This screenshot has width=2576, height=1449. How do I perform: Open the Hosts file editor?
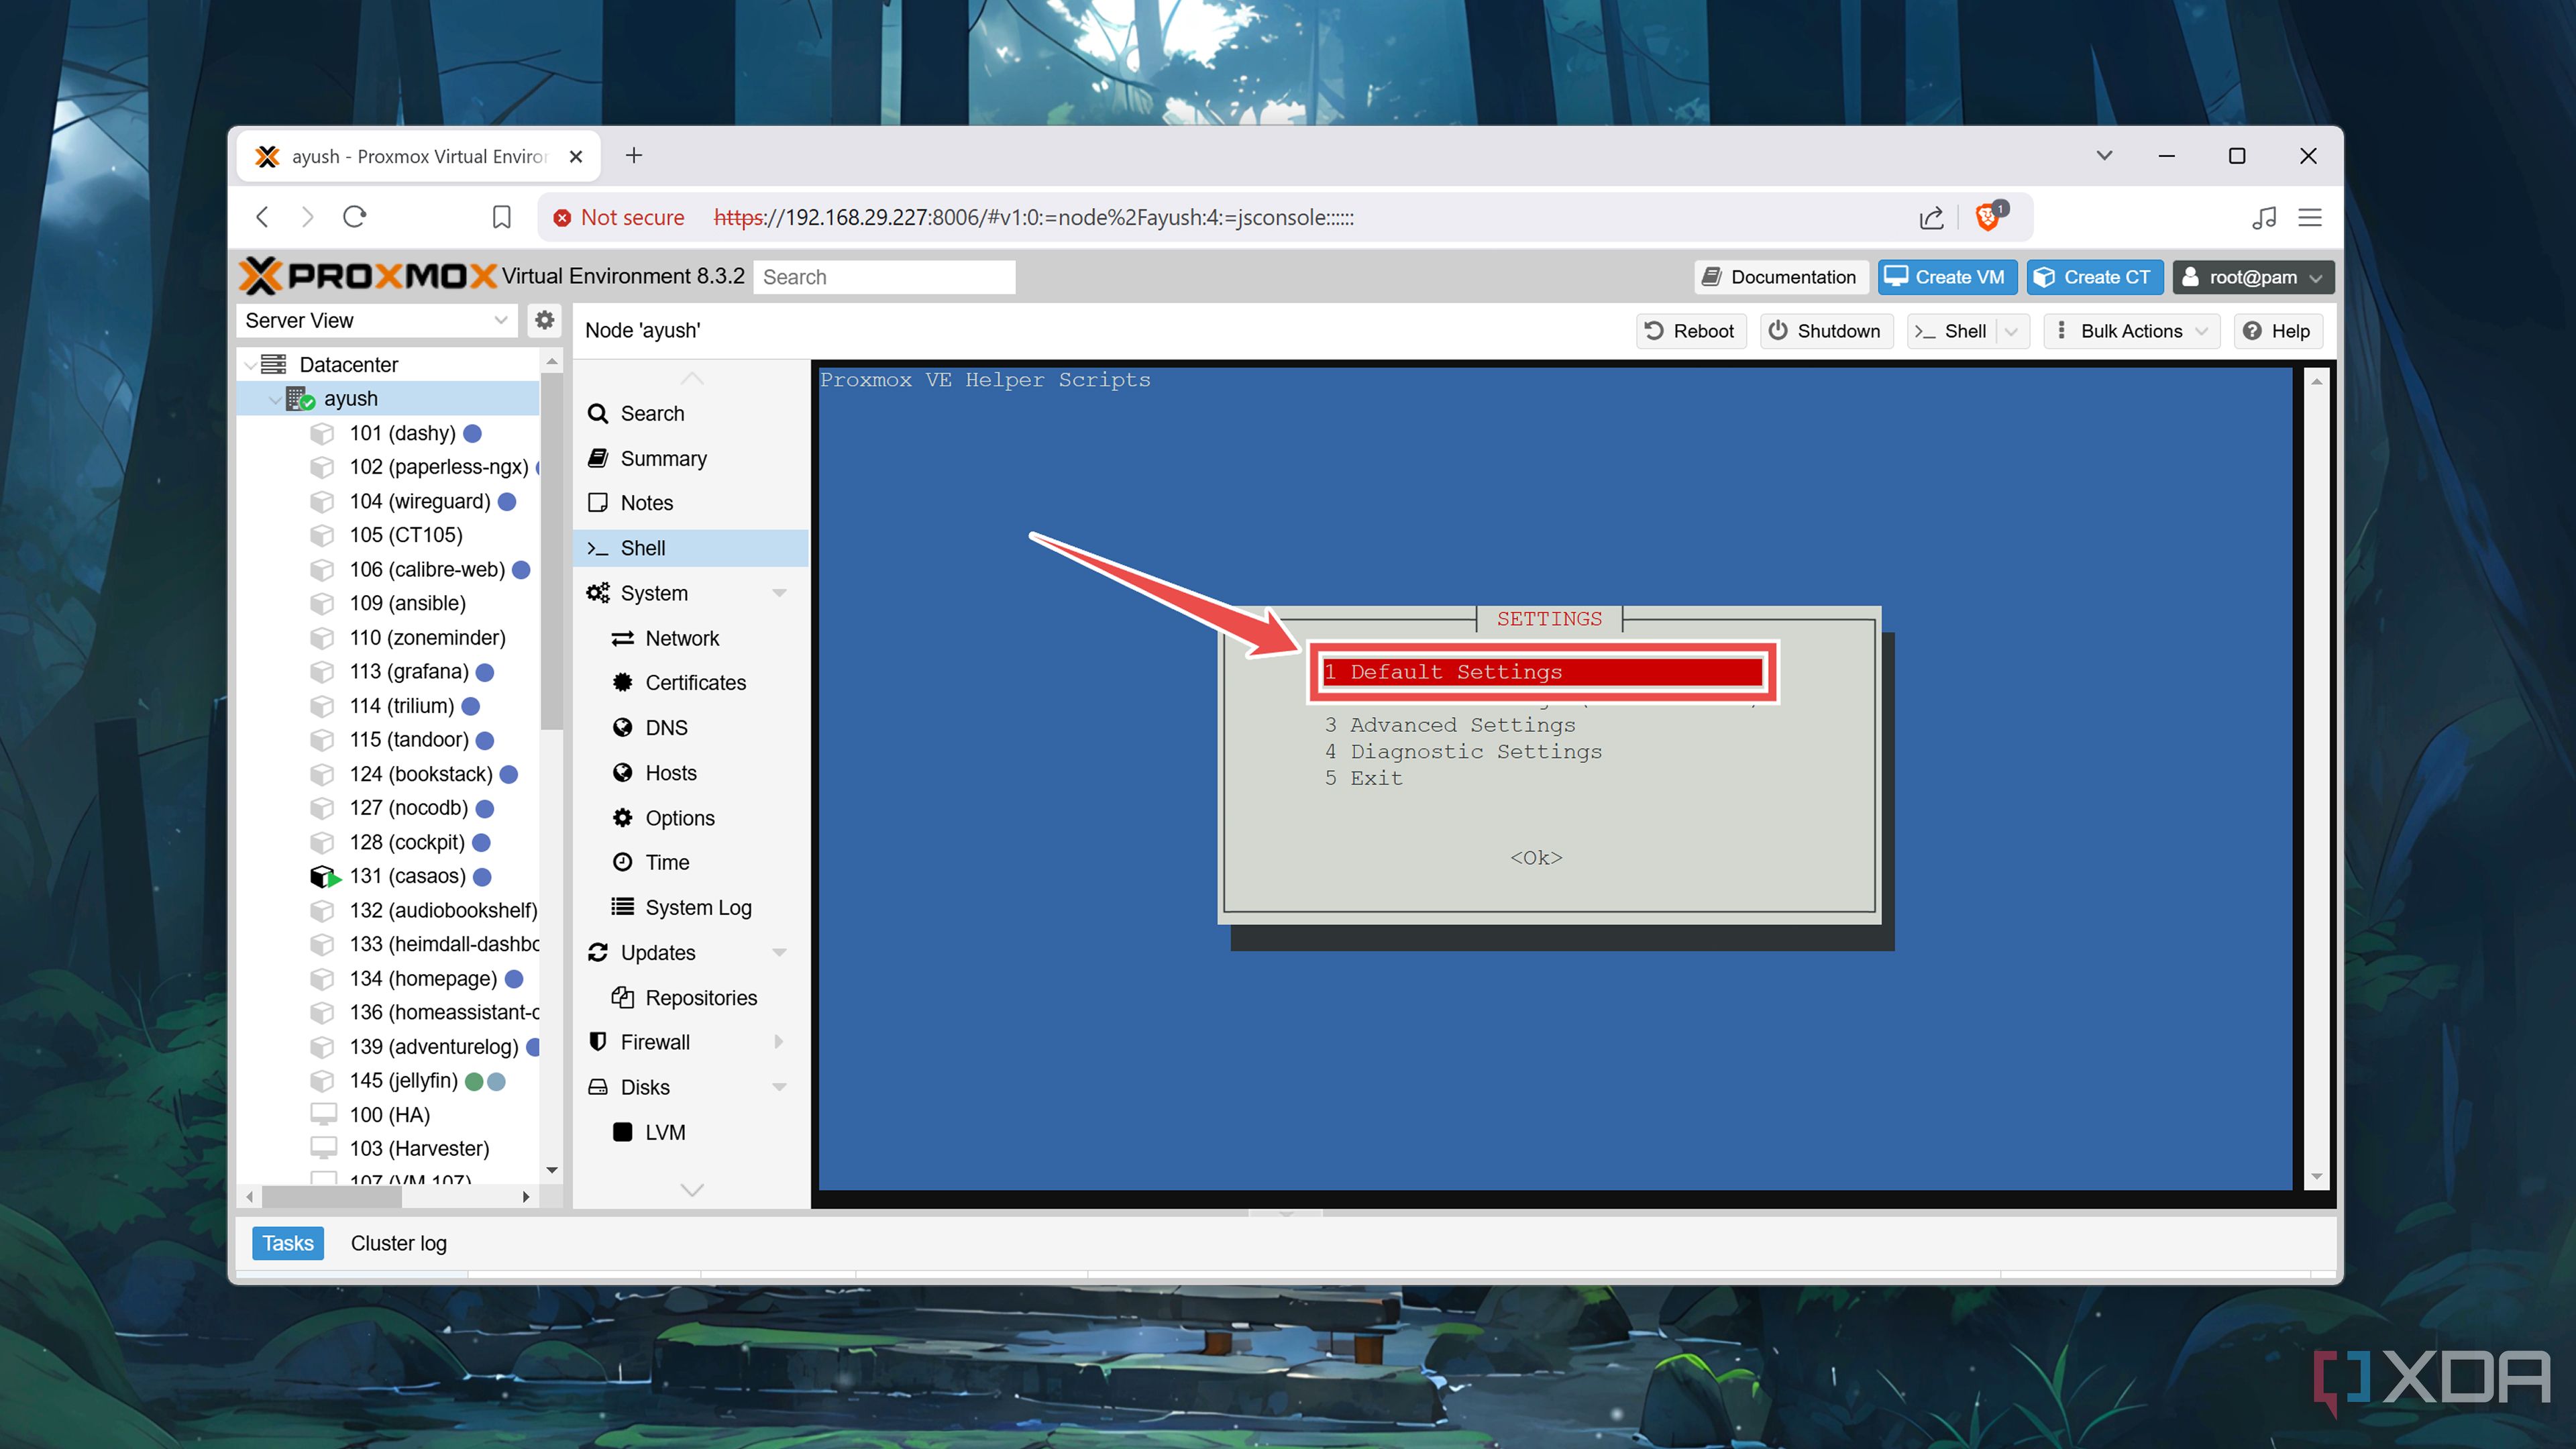(671, 773)
